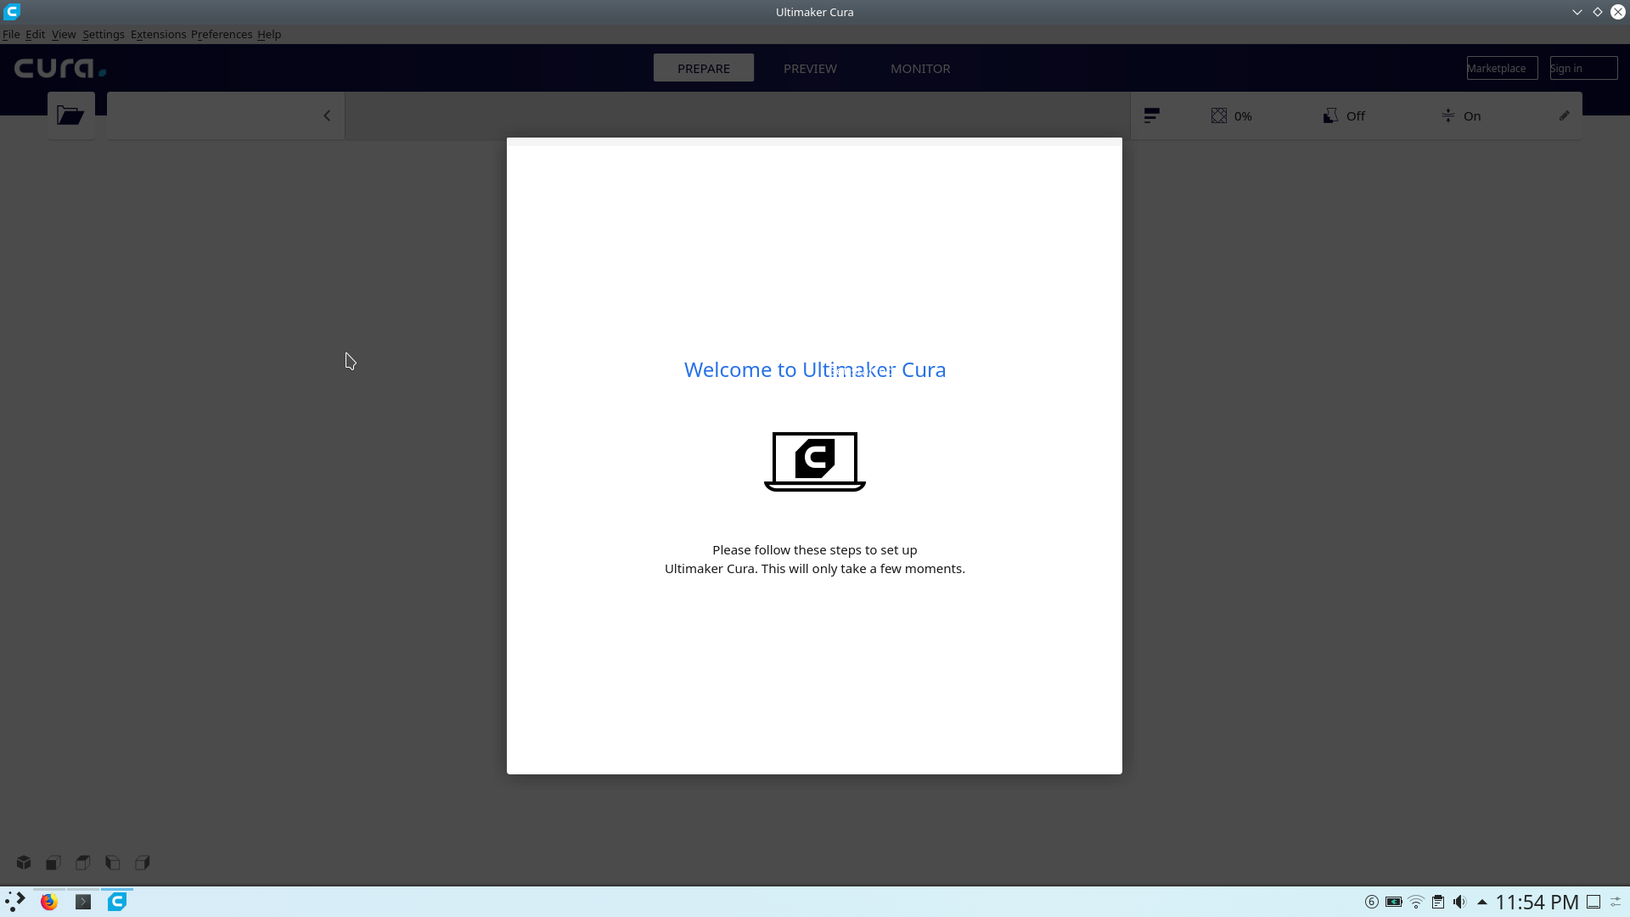The image size is (1630, 917).
Task: Open the title bar dropdown arrow
Action: coord(1577,12)
